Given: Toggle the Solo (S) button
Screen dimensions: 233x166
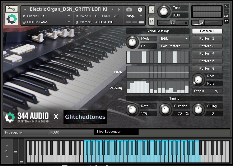Looking at the screenshot, I should (151, 9).
